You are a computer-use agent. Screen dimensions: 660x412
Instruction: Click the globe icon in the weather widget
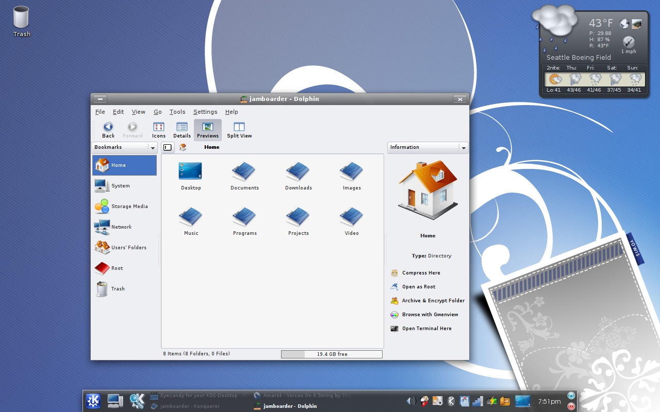pos(624,24)
